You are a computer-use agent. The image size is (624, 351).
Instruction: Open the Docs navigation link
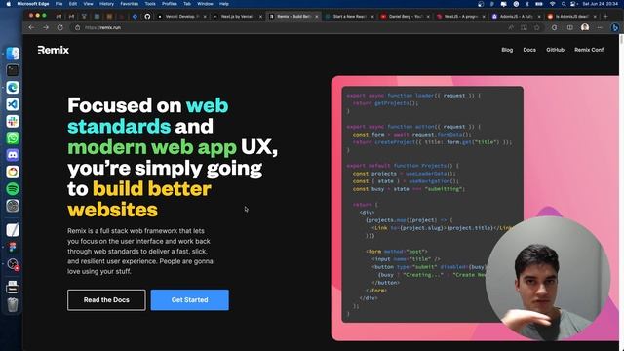529,50
